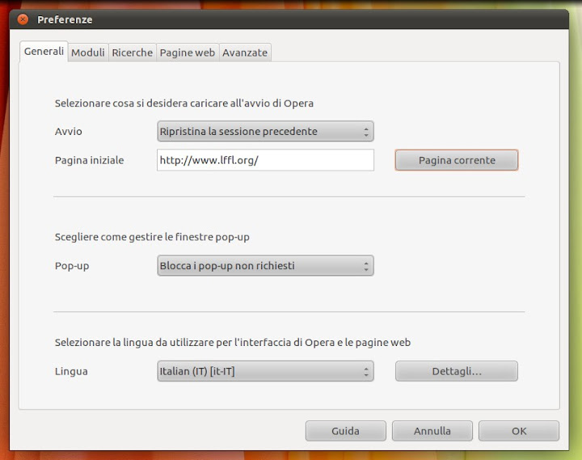Close the Preferenze dialog window

point(23,19)
